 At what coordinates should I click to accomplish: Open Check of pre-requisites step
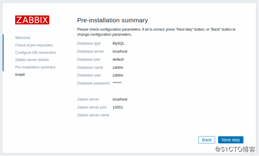(34, 45)
